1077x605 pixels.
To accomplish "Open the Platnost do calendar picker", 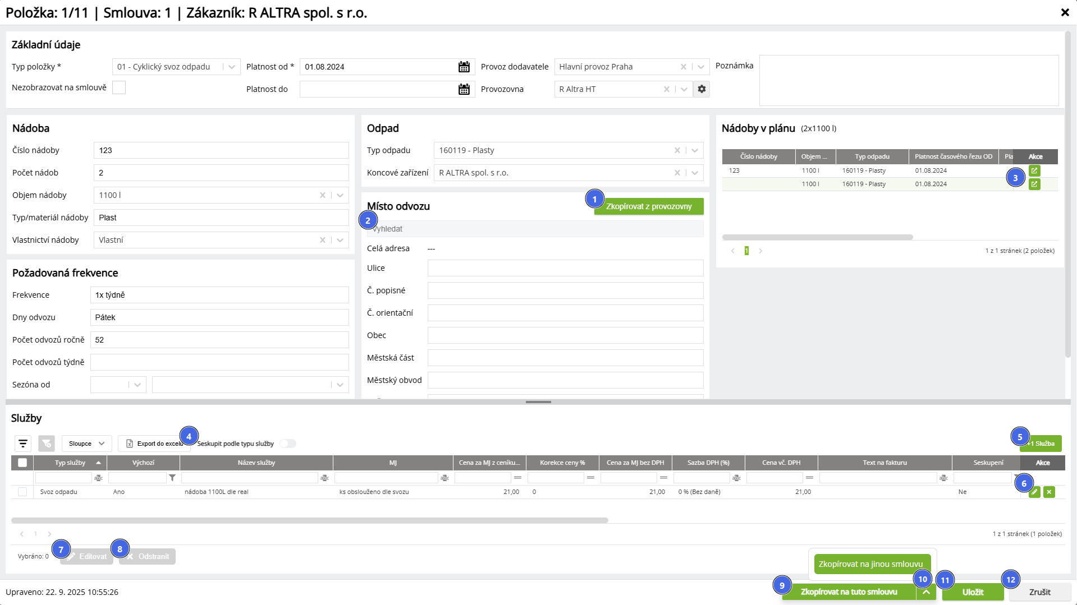I will [x=464, y=89].
